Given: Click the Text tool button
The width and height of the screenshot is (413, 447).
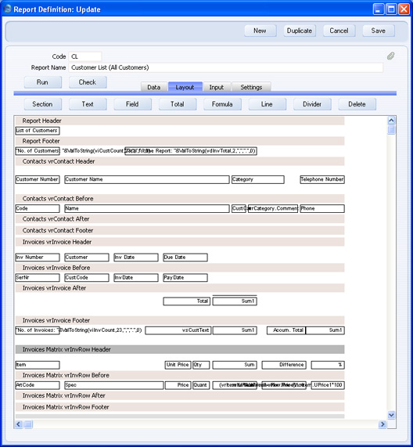Looking at the screenshot, I should (88, 104).
